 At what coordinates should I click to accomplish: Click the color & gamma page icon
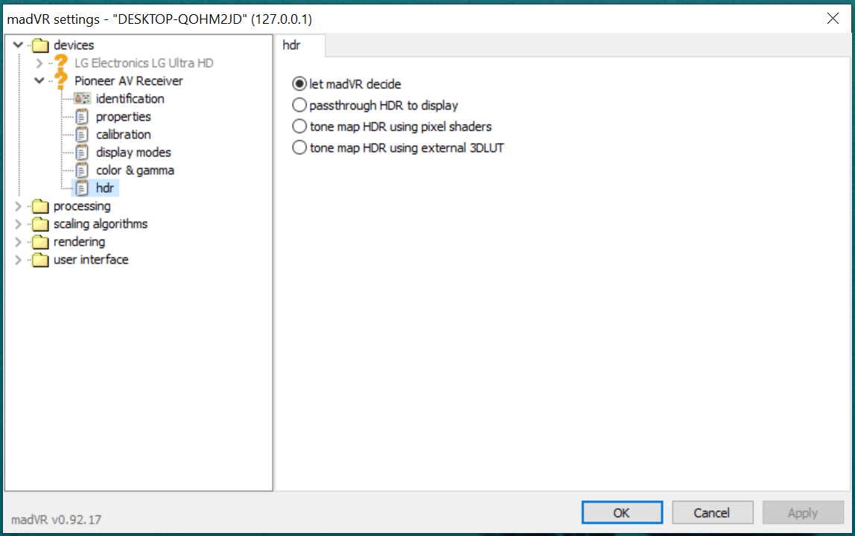81,170
